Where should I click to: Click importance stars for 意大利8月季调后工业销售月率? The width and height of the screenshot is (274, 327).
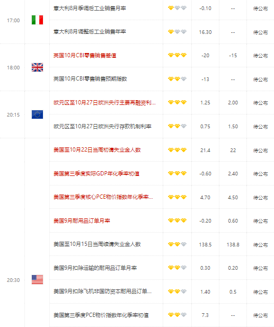(177, 8)
